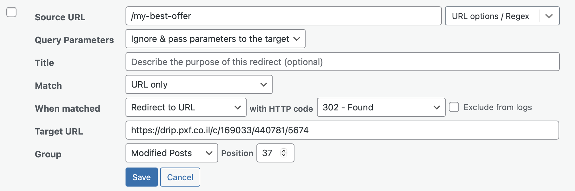Viewport: 575px width, 191px height.
Task: Click the Group dropdown chevron icon
Action: tap(209, 153)
